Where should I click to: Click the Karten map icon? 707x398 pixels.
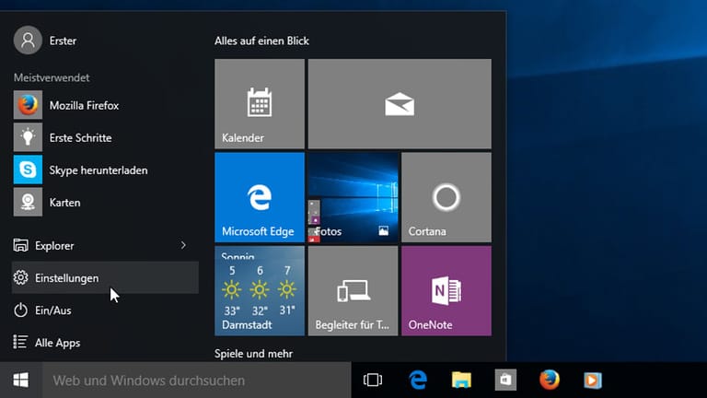[28, 202]
